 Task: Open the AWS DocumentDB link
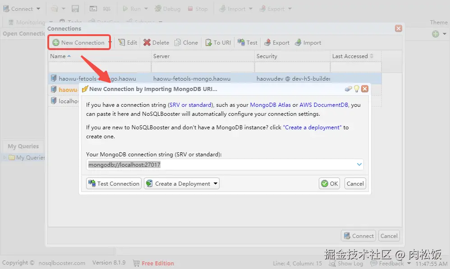click(x=324, y=105)
